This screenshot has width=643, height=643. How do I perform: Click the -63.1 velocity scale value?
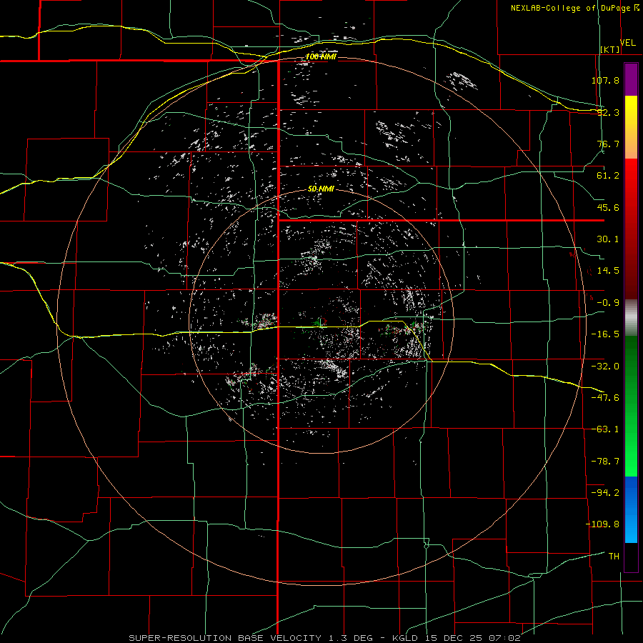(605, 429)
